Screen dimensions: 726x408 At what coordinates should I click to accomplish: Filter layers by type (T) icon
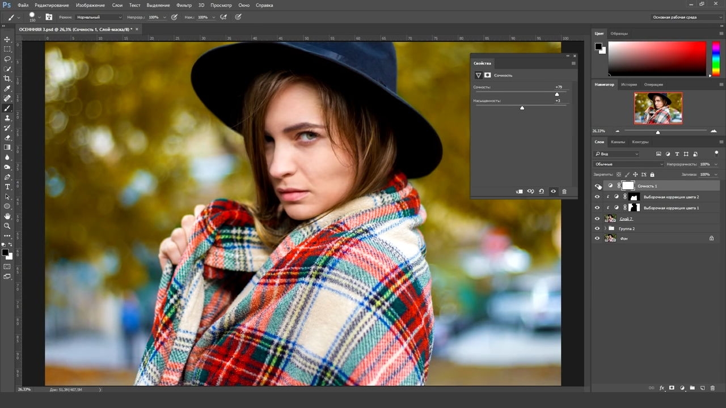(677, 154)
